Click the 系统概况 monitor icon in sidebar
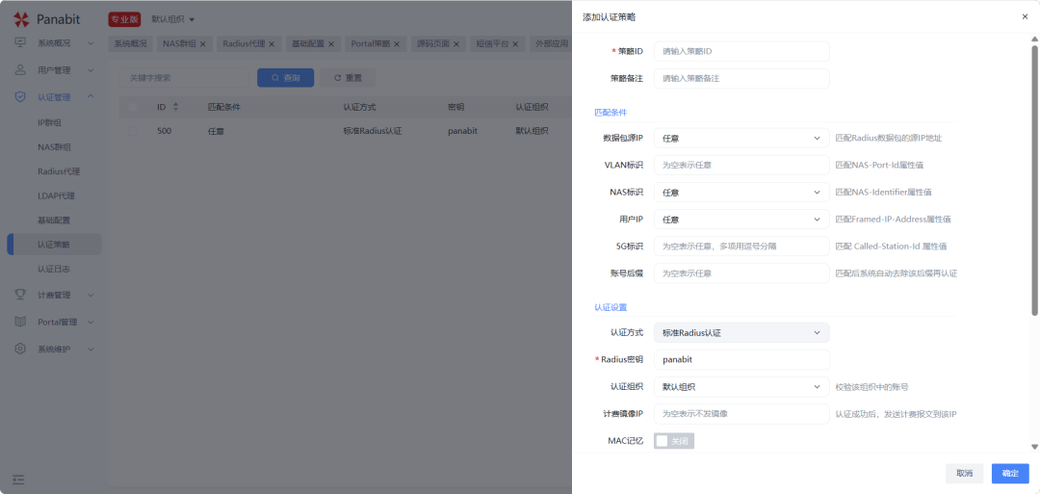The height and width of the screenshot is (494, 1040). (x=20, y=43)
